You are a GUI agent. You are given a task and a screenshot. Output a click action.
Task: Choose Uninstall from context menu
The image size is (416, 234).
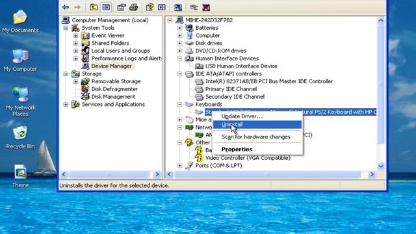coord(257,124)
